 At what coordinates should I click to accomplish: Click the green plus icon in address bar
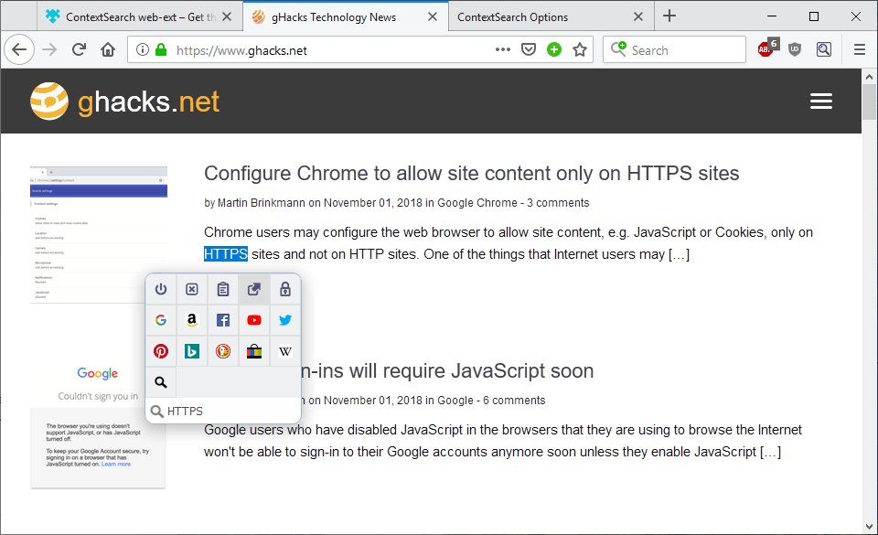click(554, 49)
